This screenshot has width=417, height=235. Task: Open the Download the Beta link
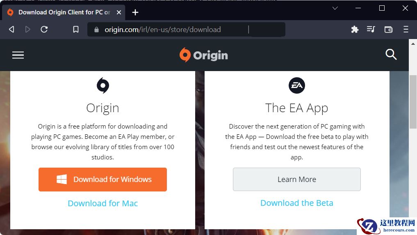pyautogui.click(x=297, y=203)
